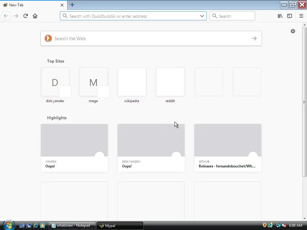Go back with the back arrow button

pos(6,16)
